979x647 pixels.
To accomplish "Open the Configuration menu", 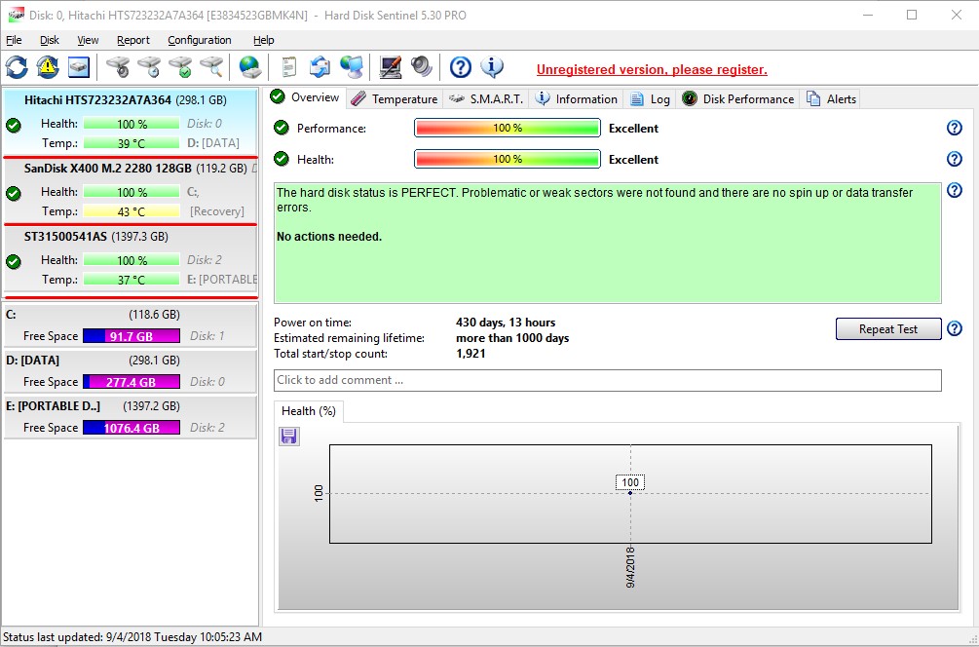I will tap(199, 40).
